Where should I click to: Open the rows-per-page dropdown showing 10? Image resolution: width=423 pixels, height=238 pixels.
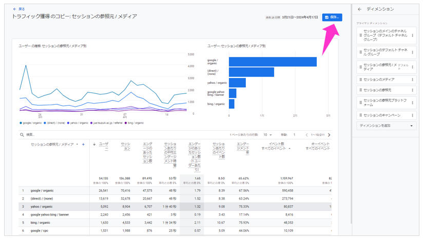click(267, 135)
